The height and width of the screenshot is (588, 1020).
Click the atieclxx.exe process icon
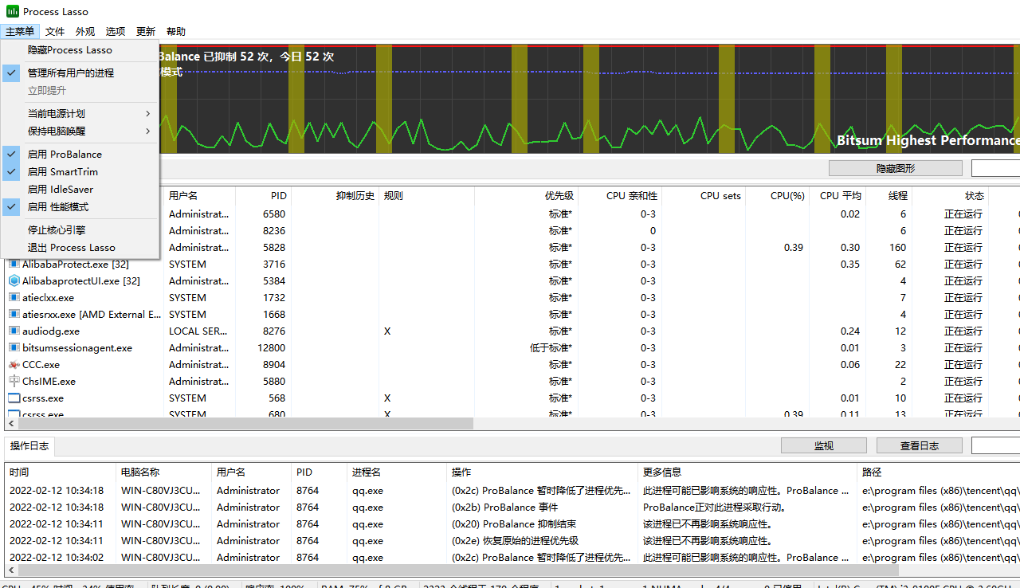tap(14, 297)
